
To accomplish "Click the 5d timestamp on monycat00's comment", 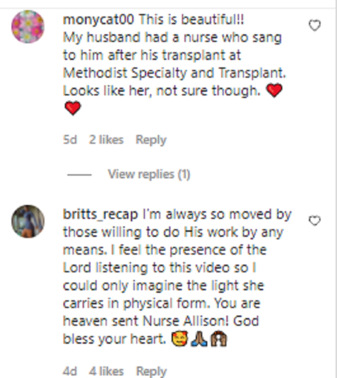I will [x=70, y=140].
